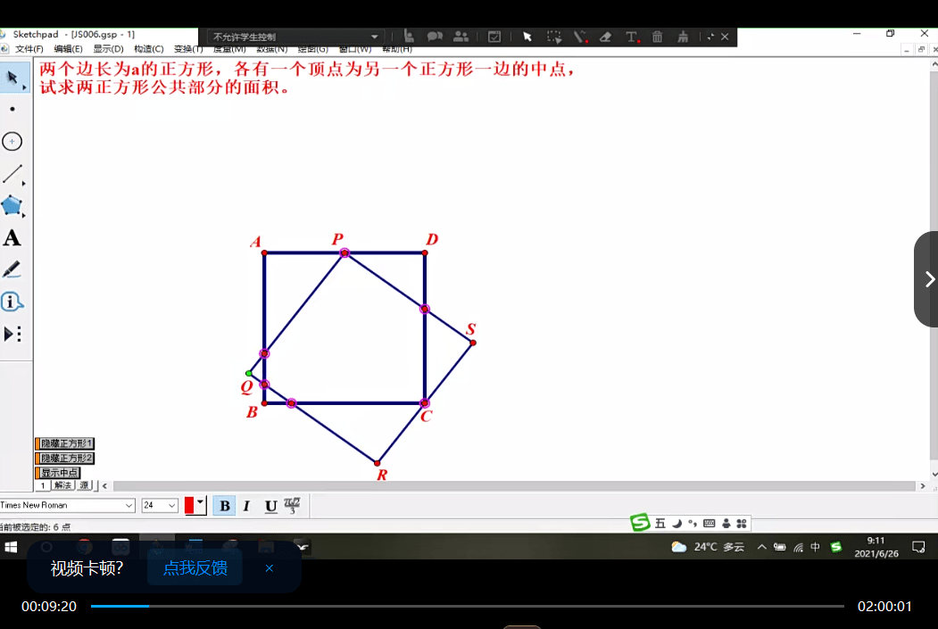Select the Text label tool
Image resolution: width=938 pixels, height=629 pixels.
[x=12, y=238]
